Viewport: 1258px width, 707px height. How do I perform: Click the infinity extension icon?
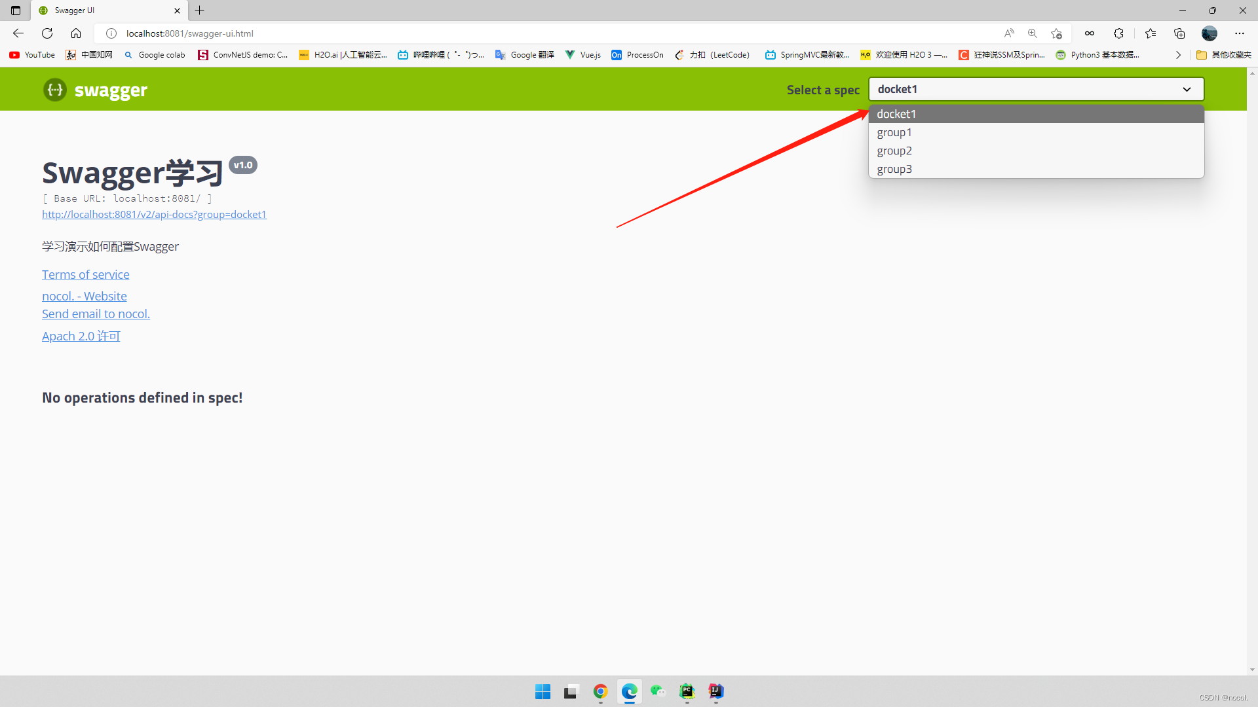click(1090, 33)
